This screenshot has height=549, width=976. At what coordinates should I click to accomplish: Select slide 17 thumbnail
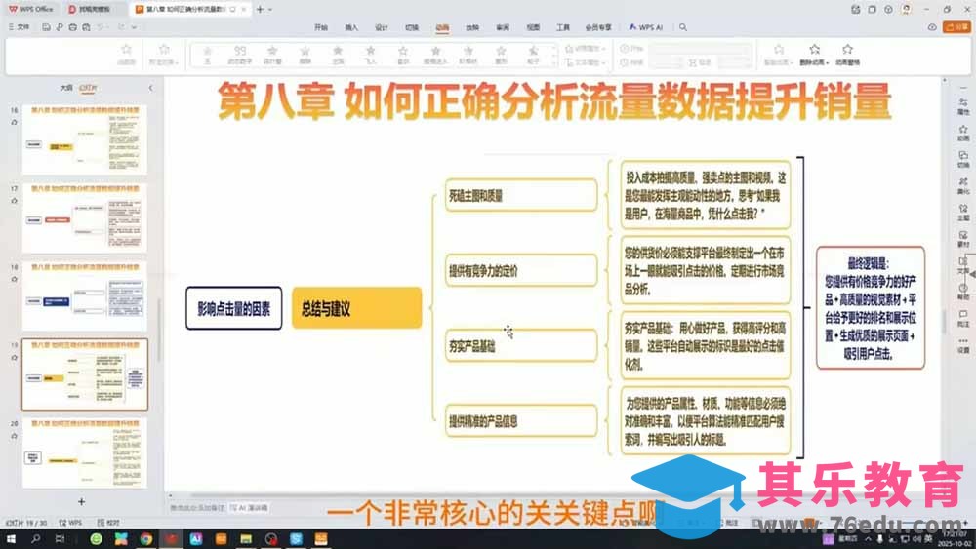click(x=85, y=217)
